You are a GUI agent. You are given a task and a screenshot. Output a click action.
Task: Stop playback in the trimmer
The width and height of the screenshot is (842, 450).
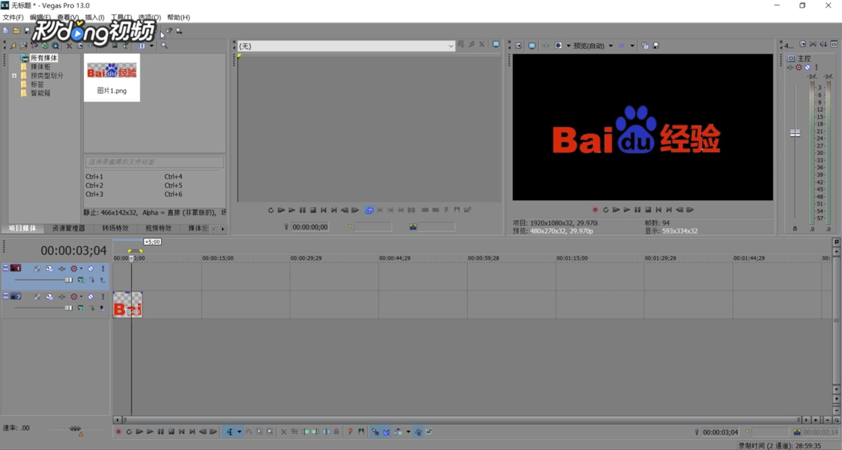(313, 210)
